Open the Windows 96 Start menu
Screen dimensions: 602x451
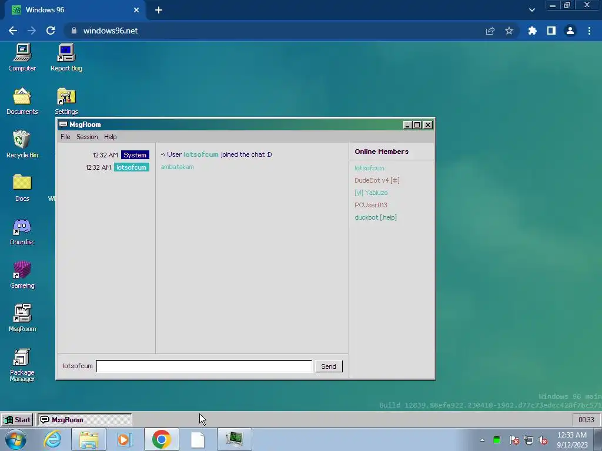17,419
